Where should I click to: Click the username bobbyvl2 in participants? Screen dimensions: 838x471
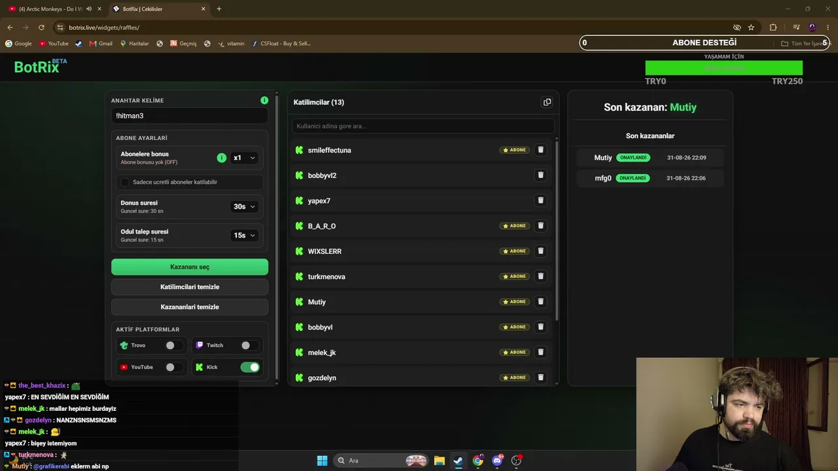(x=322, y=175)
